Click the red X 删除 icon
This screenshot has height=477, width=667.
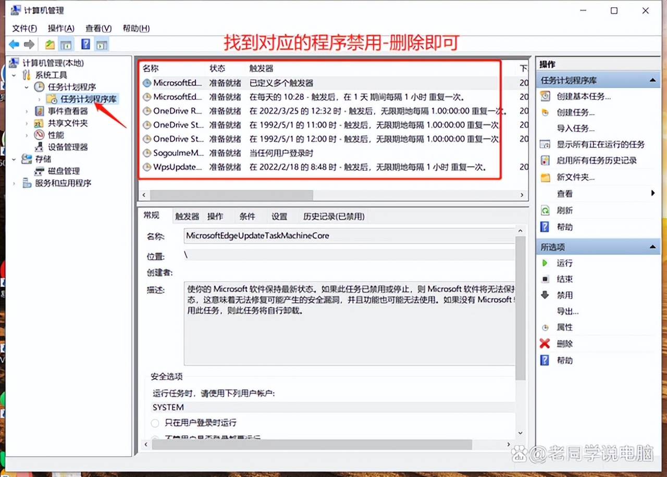point(545,344)
